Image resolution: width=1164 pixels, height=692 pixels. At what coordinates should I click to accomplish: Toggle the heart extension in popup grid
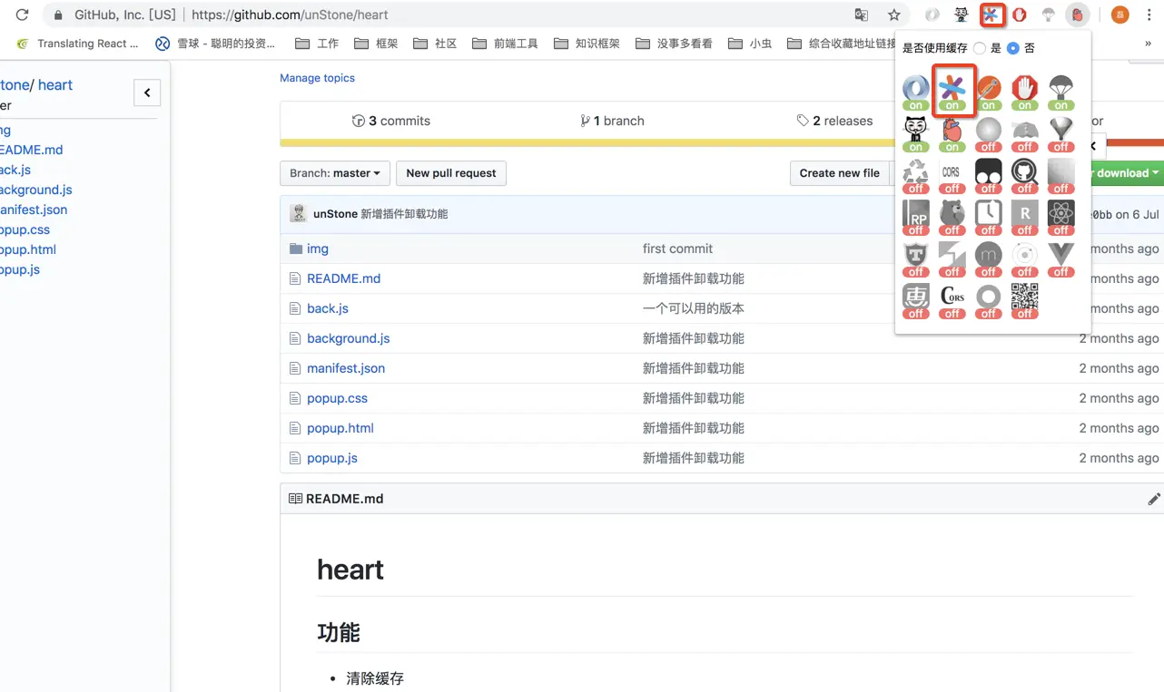click(952, 133)
